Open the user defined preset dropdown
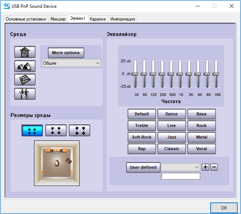The height and width of the screenshot is (214, 241). pos(180,167)
